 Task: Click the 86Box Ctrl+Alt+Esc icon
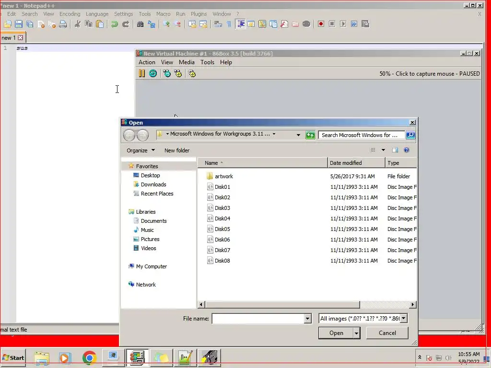coord(178,73)
